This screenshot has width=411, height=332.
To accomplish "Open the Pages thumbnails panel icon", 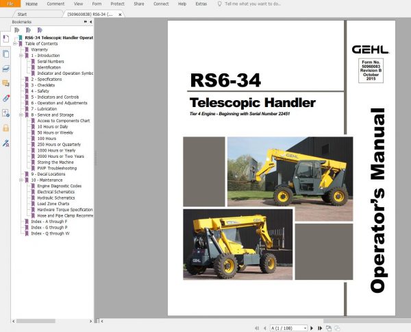I will point(5,54).
